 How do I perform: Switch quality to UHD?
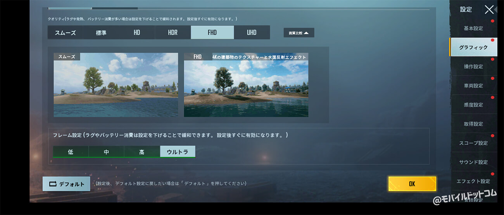tap(252, 32)
